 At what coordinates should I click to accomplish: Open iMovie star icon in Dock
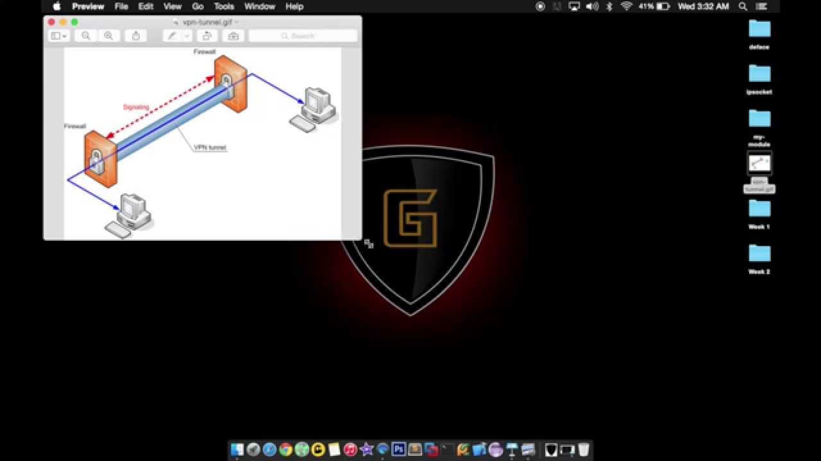click(x=366, y=449)
